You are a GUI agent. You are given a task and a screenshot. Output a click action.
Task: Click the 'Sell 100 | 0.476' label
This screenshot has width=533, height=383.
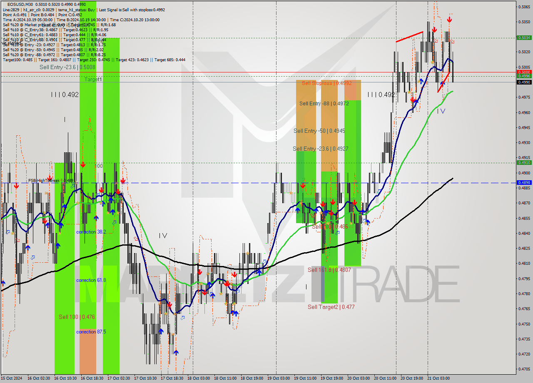coord(77,317)
